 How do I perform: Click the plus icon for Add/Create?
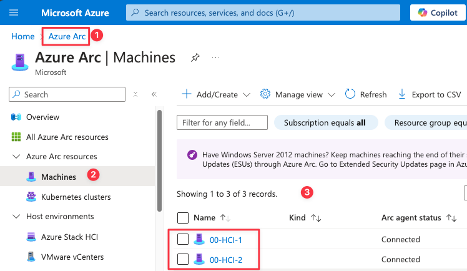(x=187, y=94)
